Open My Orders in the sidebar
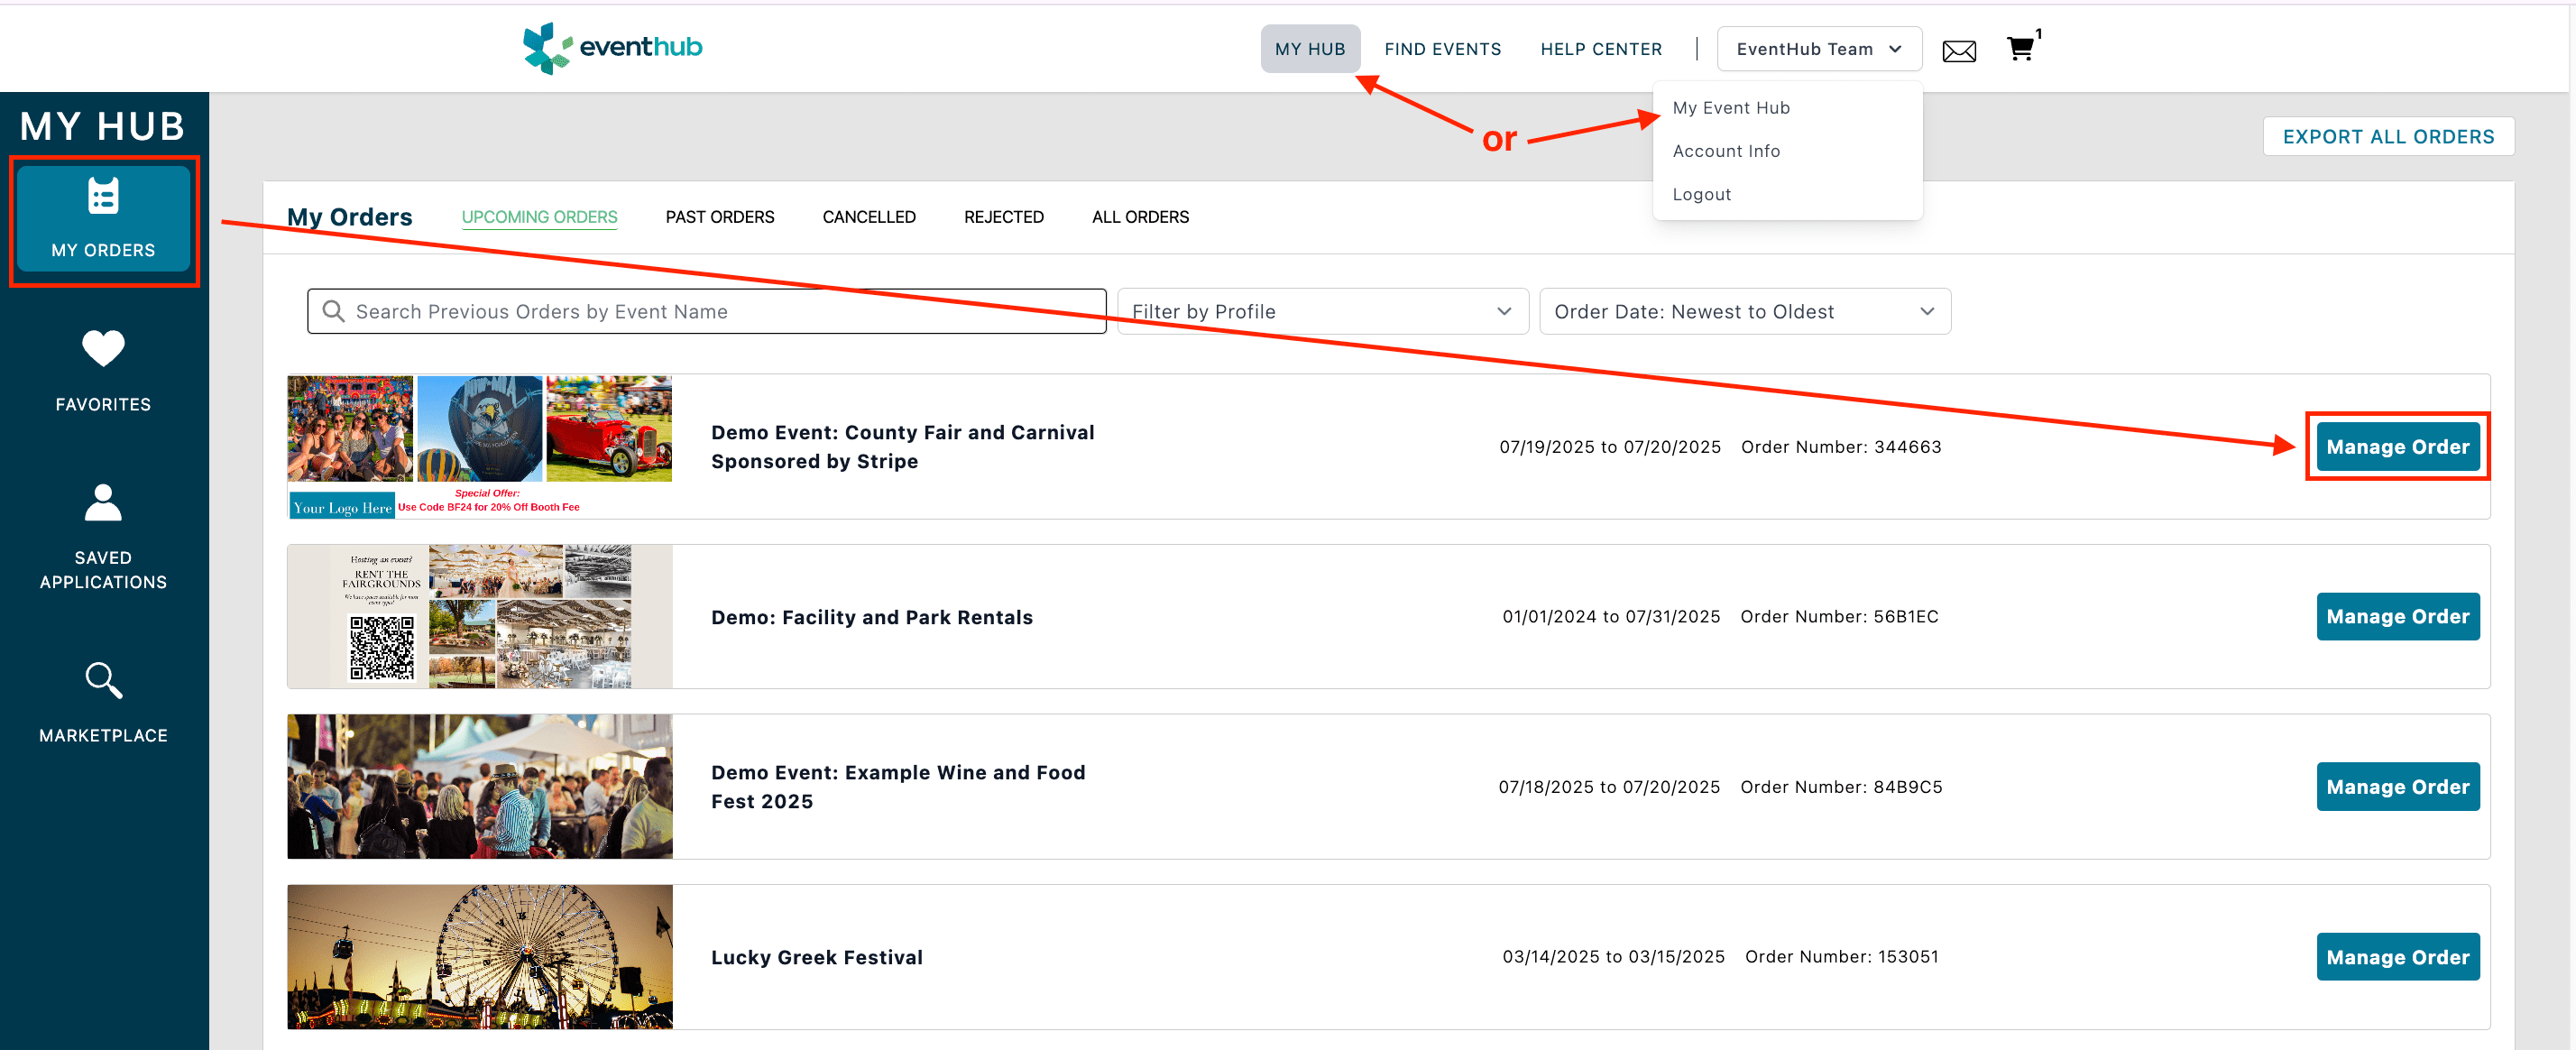The width and height of the screenshot is (2576, 1050). click(103, 219)
